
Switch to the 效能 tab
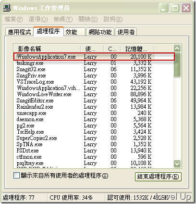pyautogui.click(x=74, y=32)
